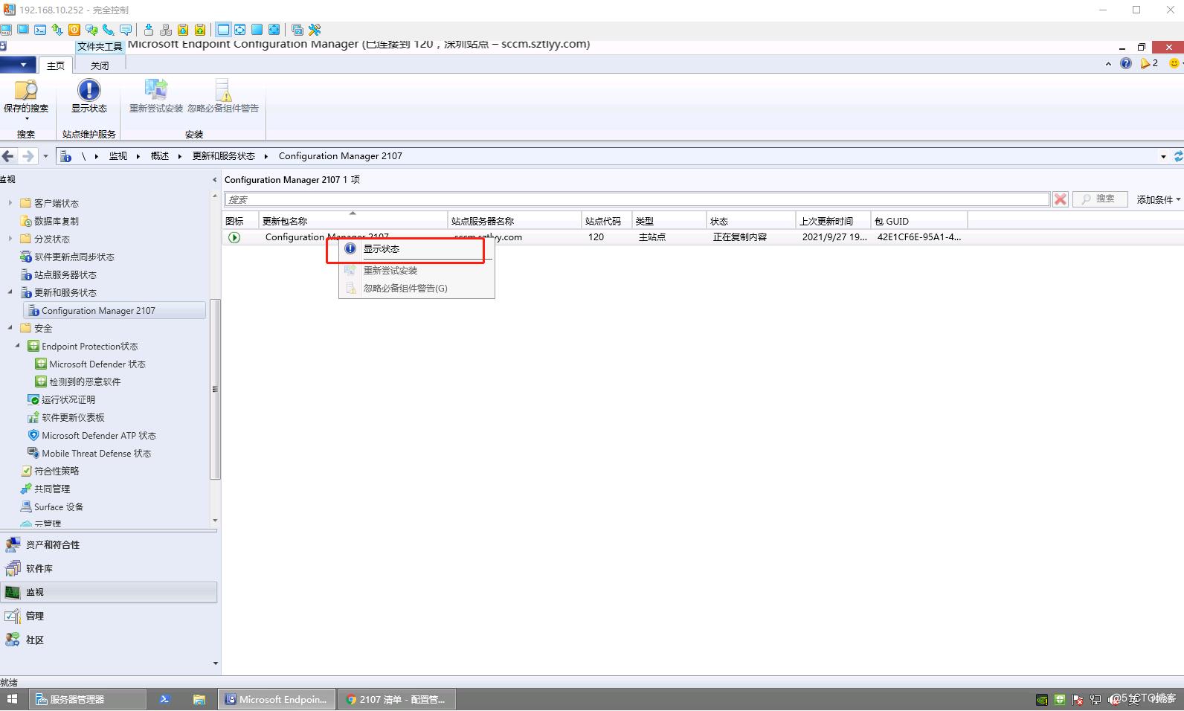The image size is (1184, 711).
Task: Open the 管理 workspace
Action: 109,616
